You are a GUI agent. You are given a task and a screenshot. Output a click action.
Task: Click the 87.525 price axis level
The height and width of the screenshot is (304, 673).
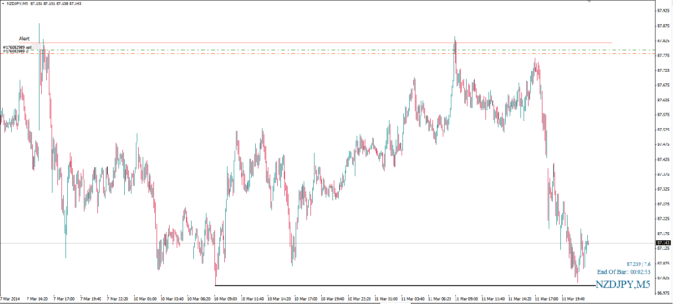[663, 130]
